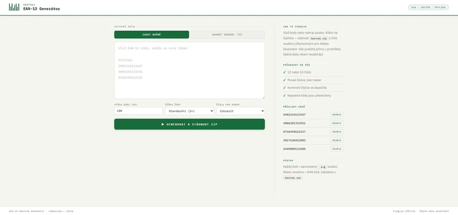Insert example code 5901234123457 via Vložit

pyautogui.click(x=337, y=115)
